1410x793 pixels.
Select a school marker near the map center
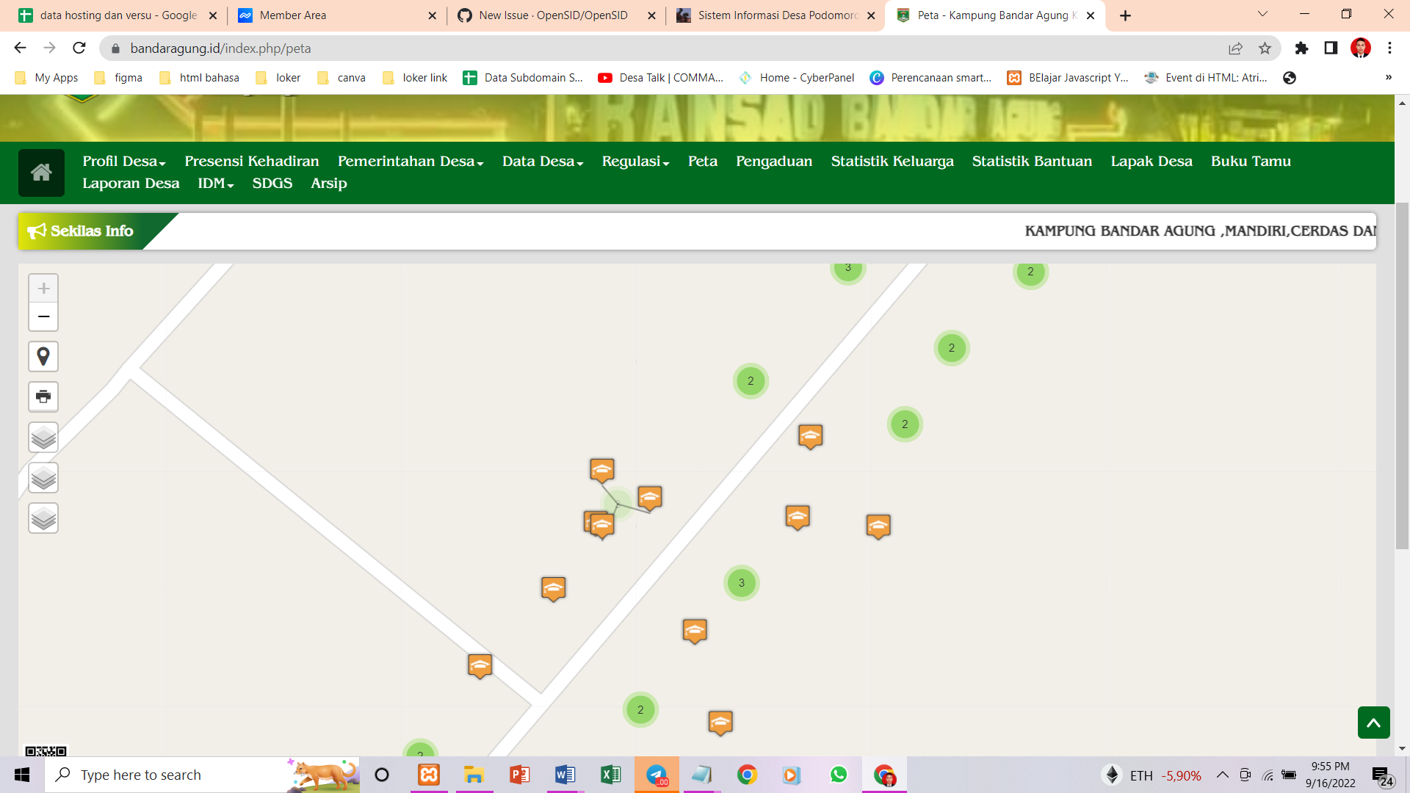click(x=649, y=499)
